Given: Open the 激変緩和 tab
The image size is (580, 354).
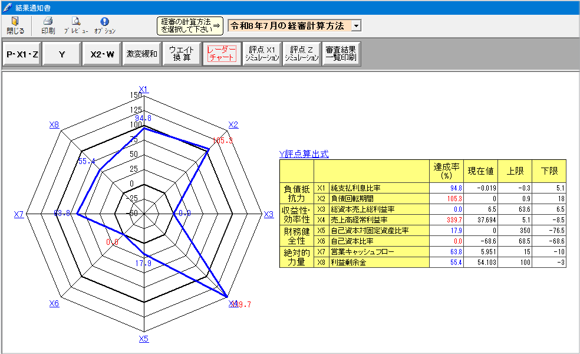Looking at the screenshot, I should coord(142,54).
